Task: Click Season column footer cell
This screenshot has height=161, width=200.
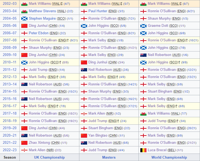Action: (x=10, y=157)
